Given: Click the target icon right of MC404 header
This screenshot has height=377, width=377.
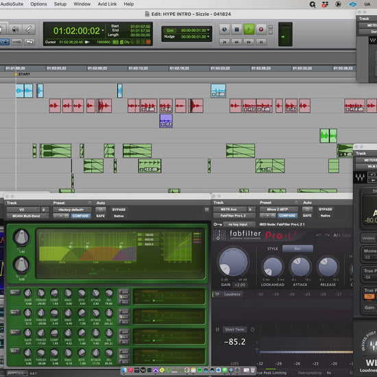Looking at the screenshot, I should click(206, 210).
